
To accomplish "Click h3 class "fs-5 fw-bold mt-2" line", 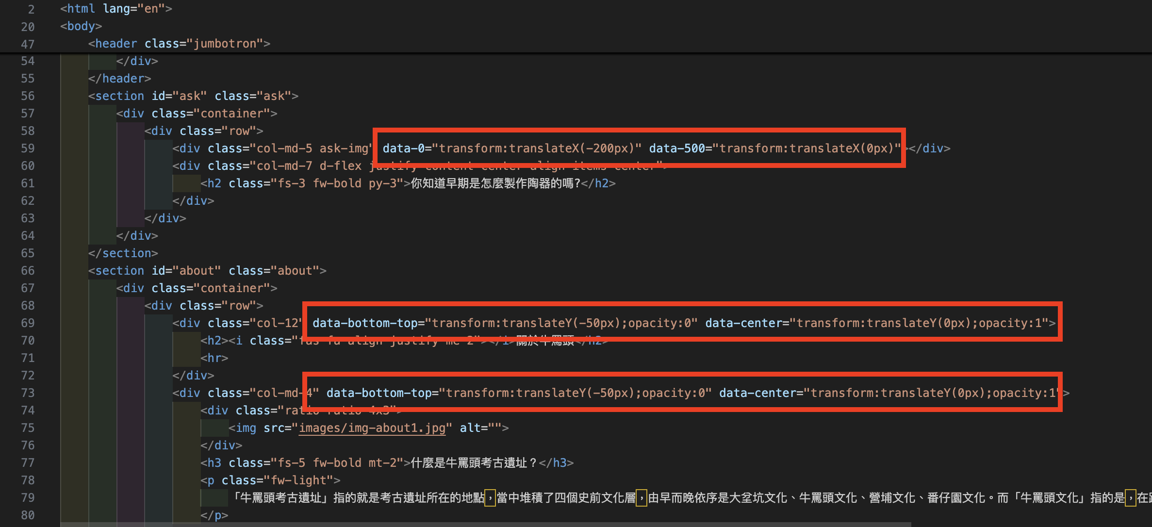I will coord(387,463).
